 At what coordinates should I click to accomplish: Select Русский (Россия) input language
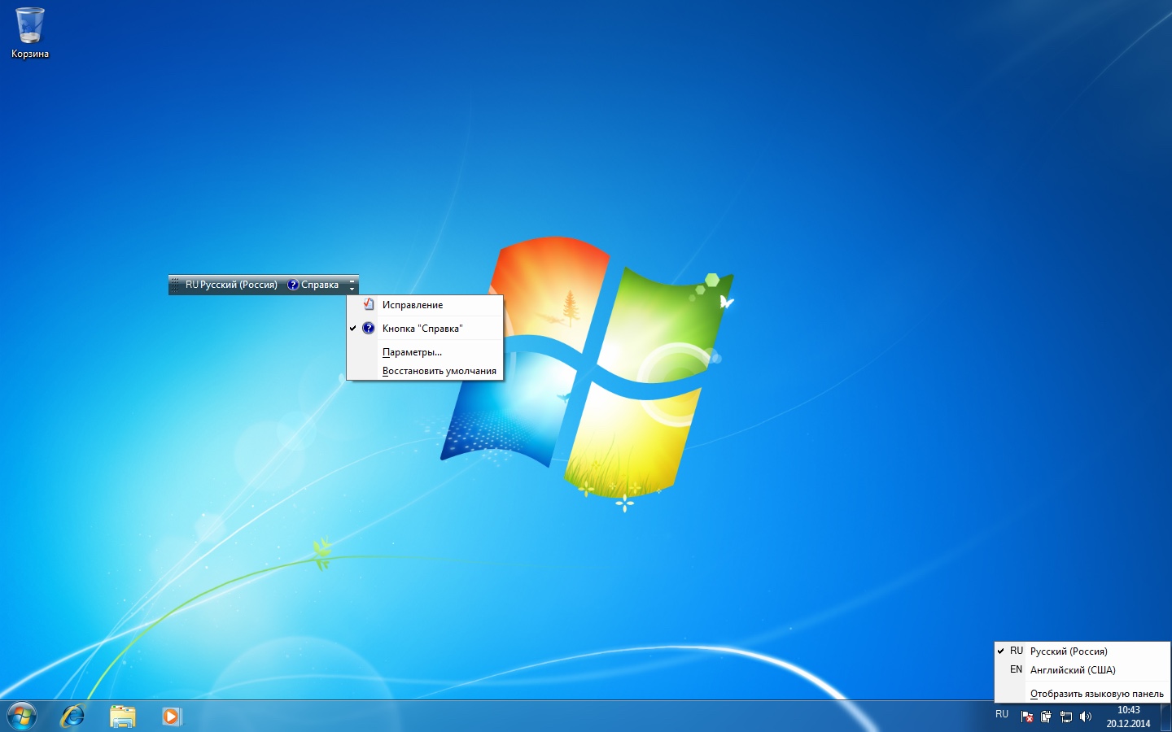pyautogui.click(x=1082, y=651)
